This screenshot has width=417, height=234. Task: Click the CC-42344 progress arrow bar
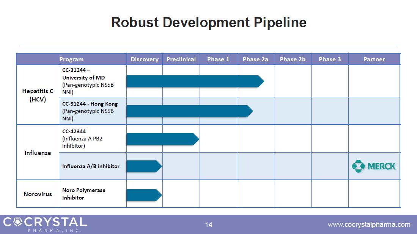pyautogui.click(x=163, y=139)
